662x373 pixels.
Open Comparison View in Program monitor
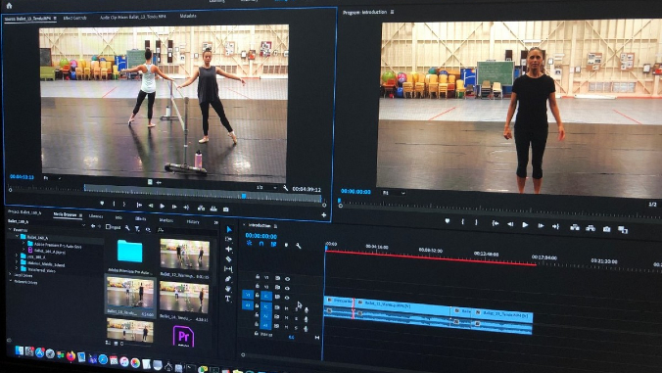click(623, 230)
